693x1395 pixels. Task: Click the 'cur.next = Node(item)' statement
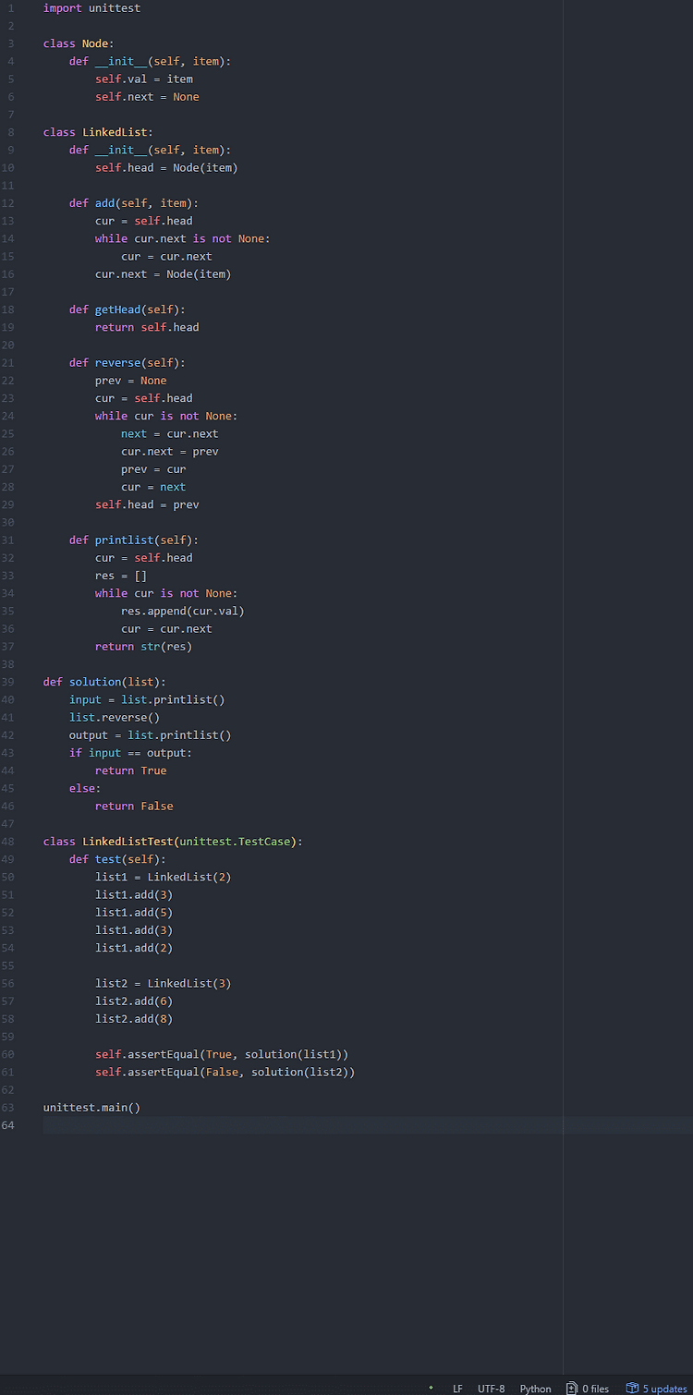(163, 274)
